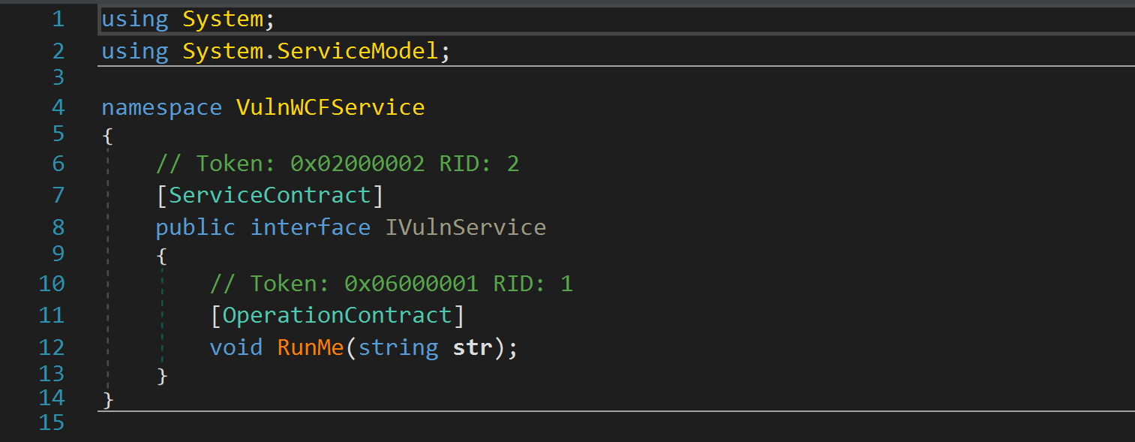Click the ServiceContract attribute
The image size is (1135, 442).
point(270,195)
